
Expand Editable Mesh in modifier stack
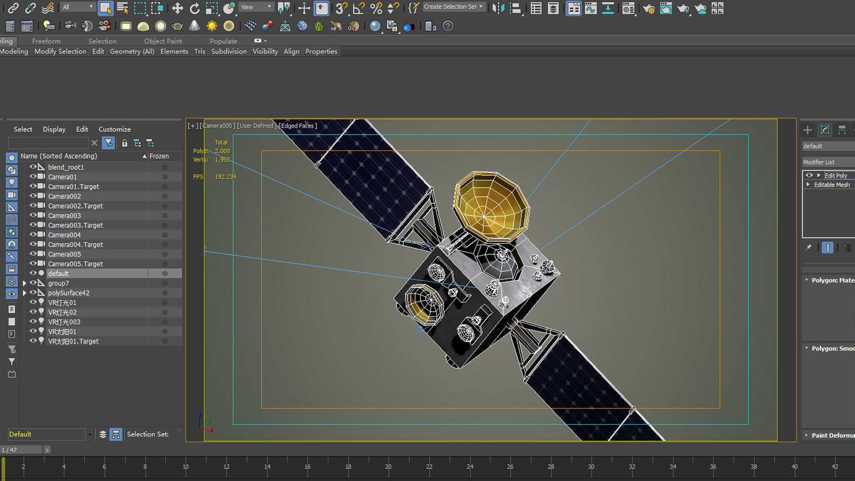(808, 185)
